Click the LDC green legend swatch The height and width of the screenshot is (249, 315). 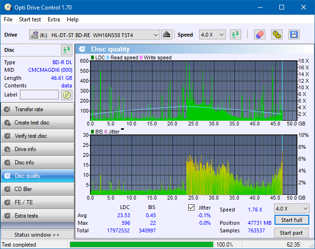(92, 57)
